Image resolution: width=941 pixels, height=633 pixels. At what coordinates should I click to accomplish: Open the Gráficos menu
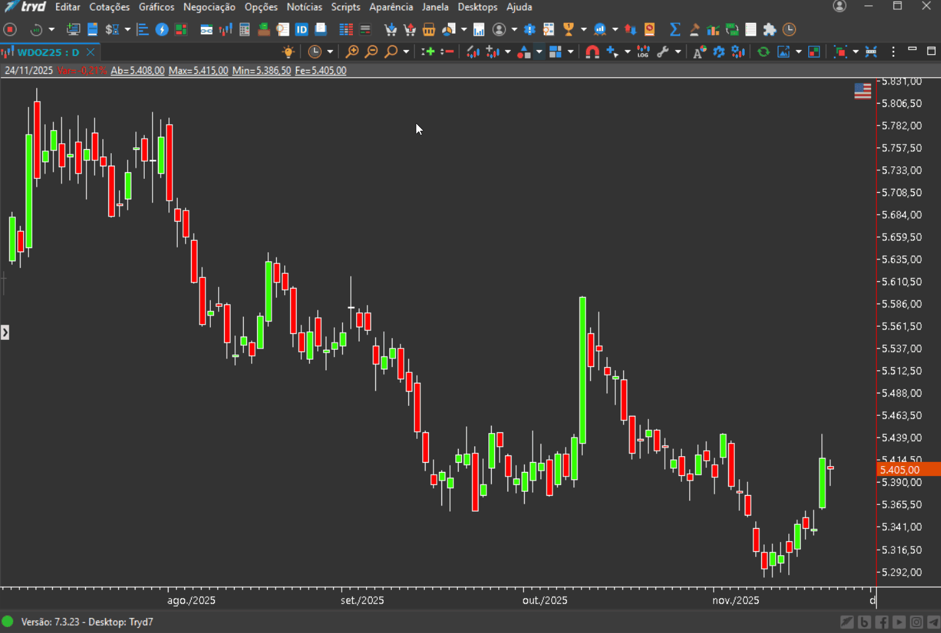point(157,7)
